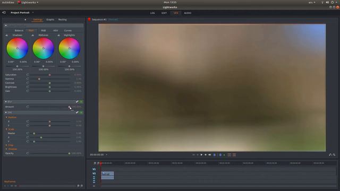Toggle the keyframe icon for Gamma
The image size is (340, 191).
coord(28,79)
